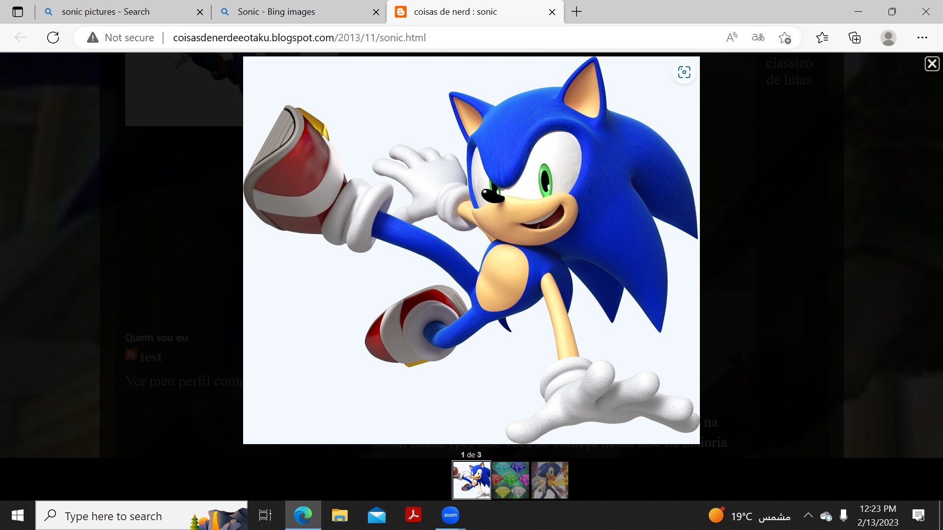
Task: Click the OneDrive network tray icon
Action: coord(826,516)
